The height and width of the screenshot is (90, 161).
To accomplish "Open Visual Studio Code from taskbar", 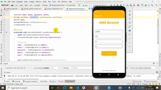I will [77, 88].
